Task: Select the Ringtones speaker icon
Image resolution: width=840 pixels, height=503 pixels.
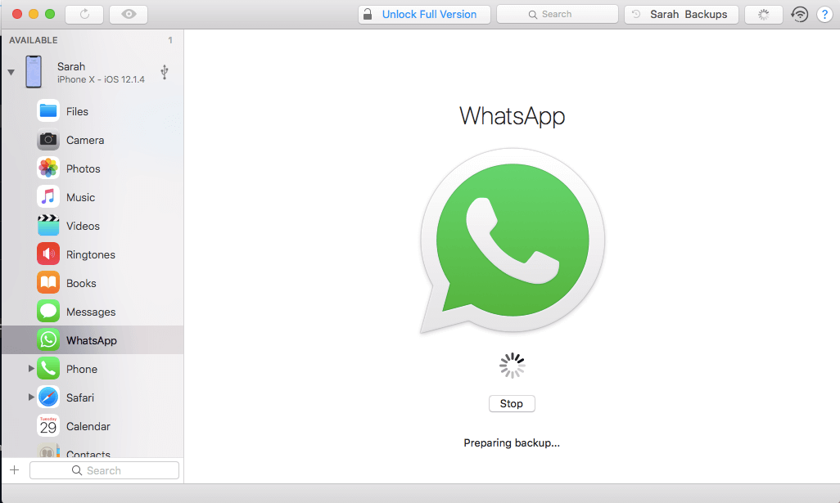Action: 48,254
